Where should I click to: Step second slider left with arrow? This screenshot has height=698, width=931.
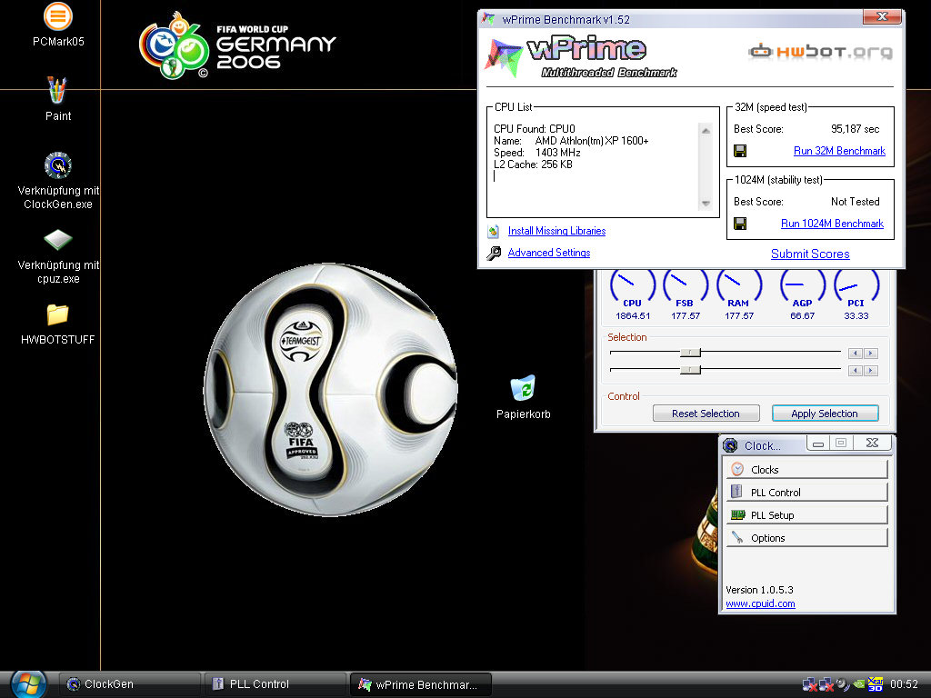tap(855, 371)
